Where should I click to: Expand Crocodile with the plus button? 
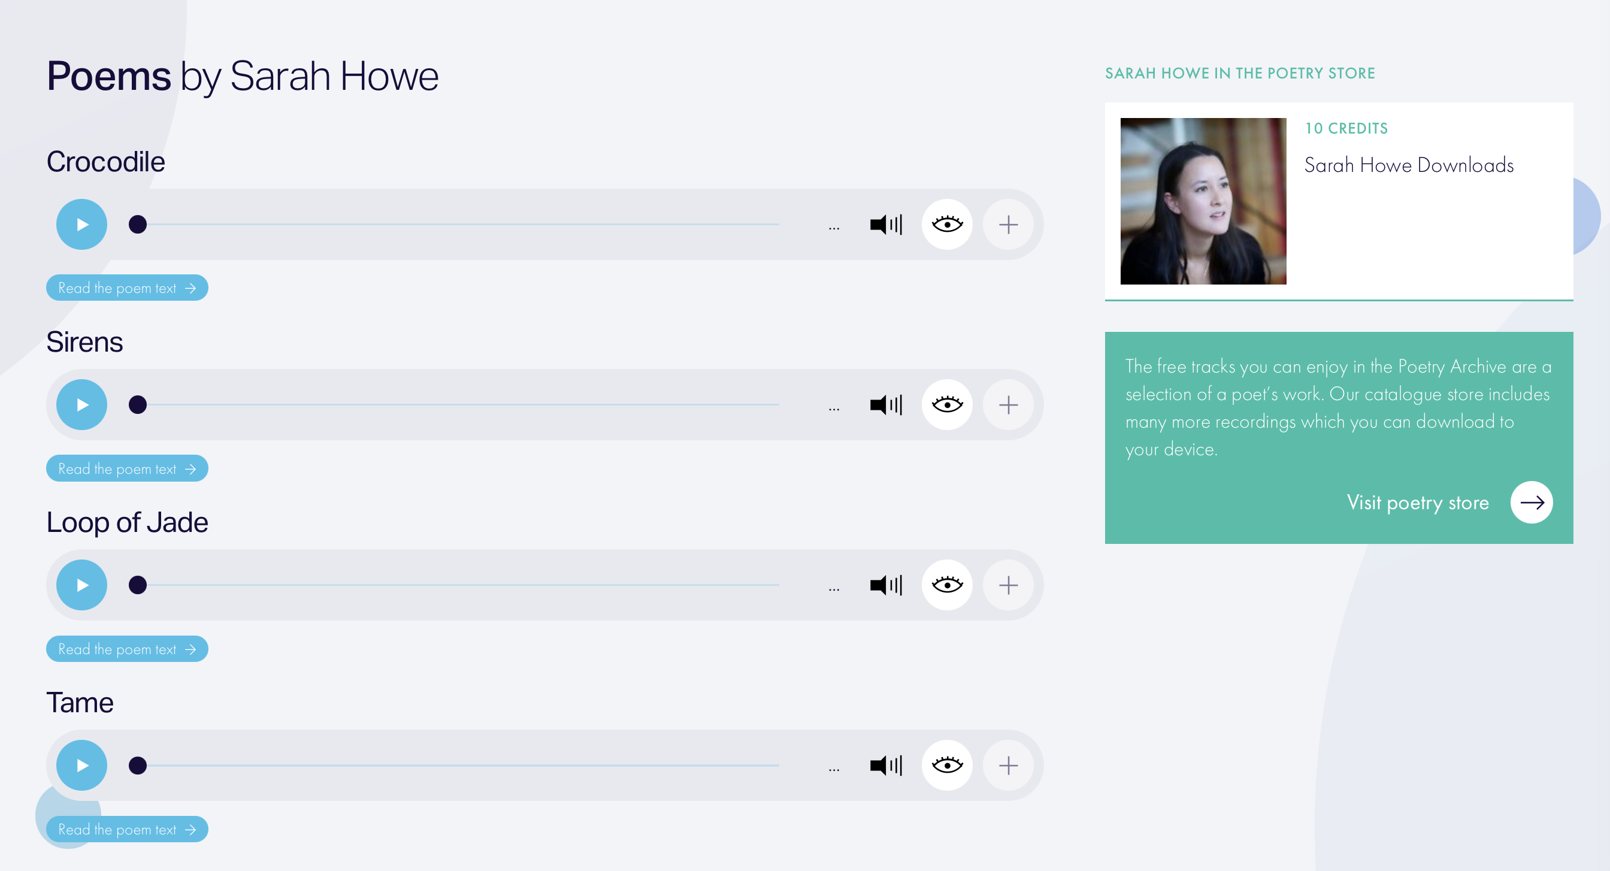click(x=1007, y=225)
